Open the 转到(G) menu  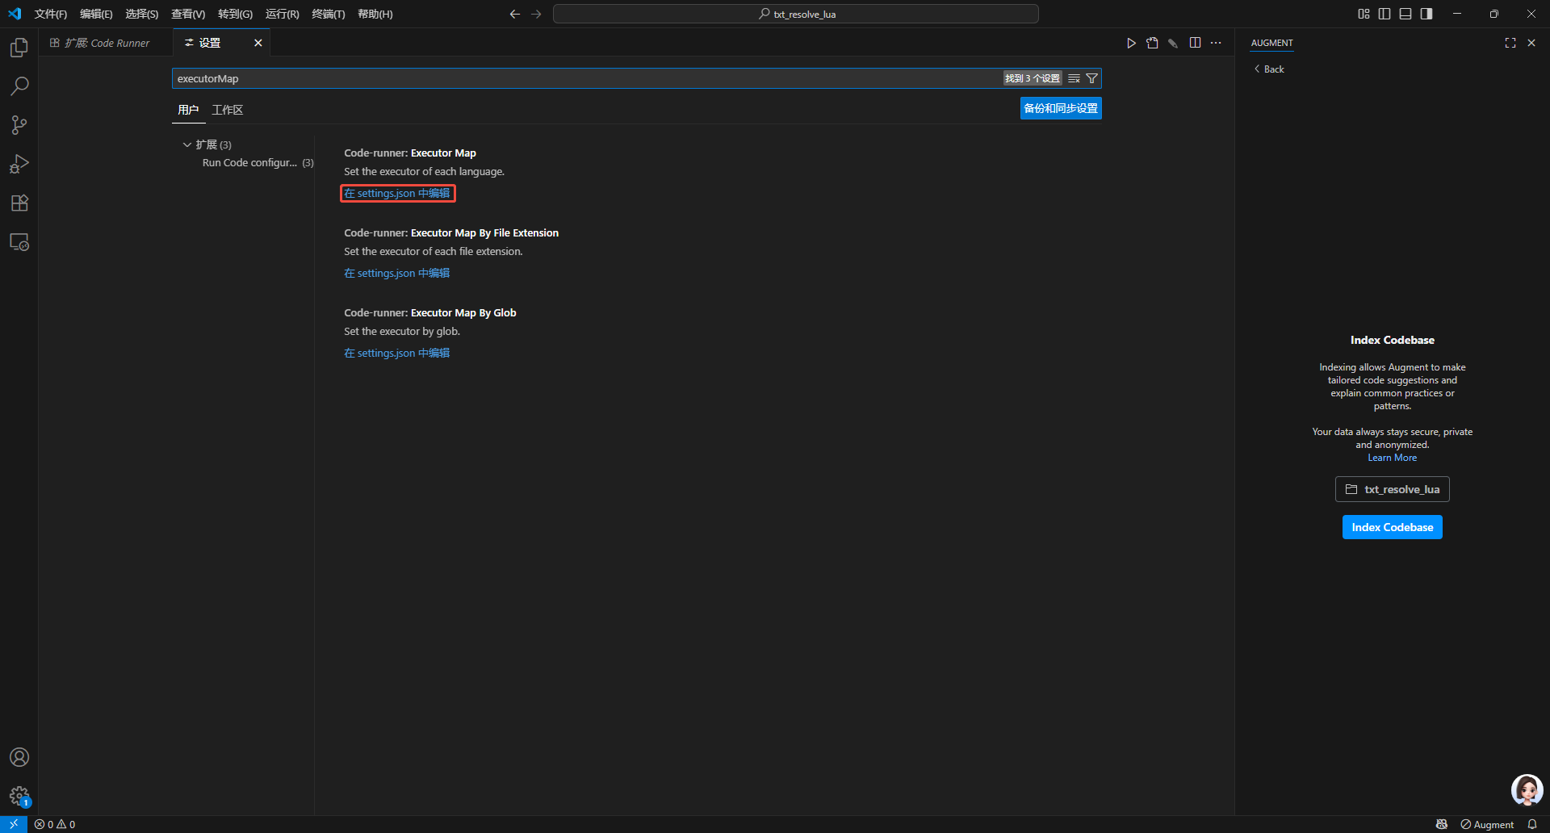[235, 14]
